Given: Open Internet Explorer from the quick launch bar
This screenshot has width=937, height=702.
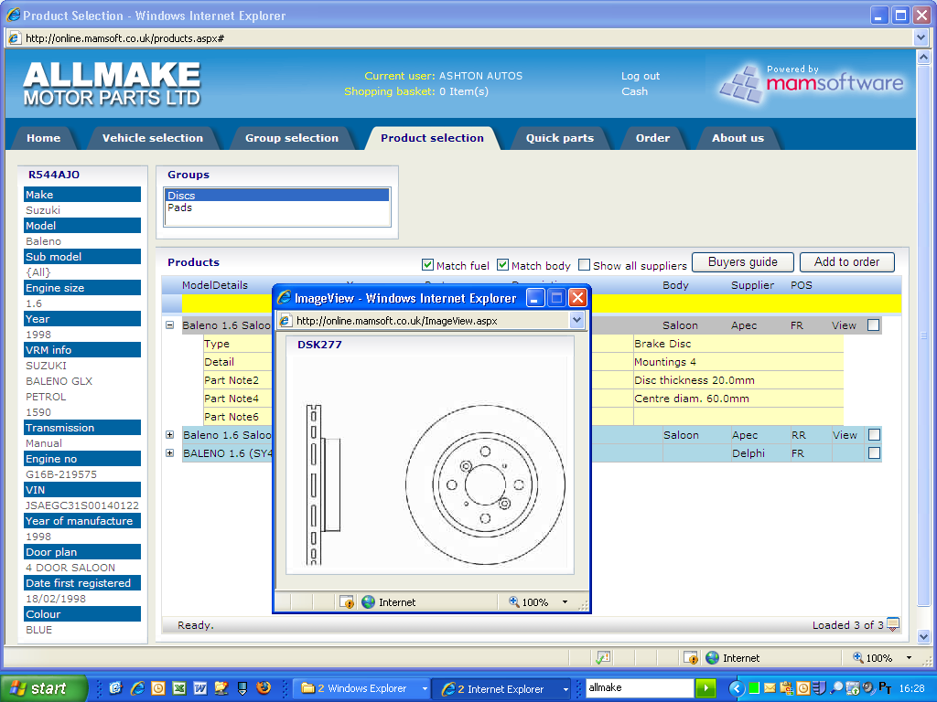Looking at the screenshot, I should click(138, 688).
